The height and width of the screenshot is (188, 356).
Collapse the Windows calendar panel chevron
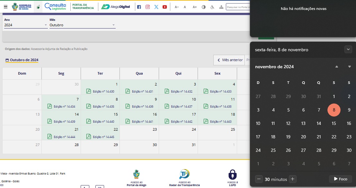click(348, 50)
